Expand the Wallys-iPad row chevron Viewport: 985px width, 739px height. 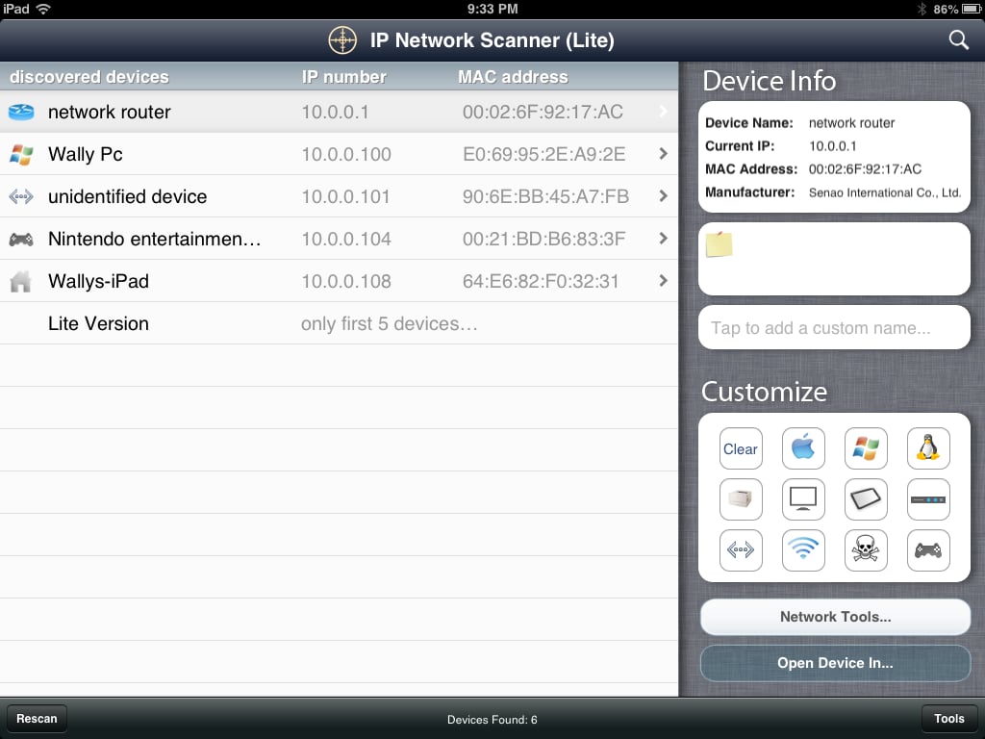(x=664, y=280)
